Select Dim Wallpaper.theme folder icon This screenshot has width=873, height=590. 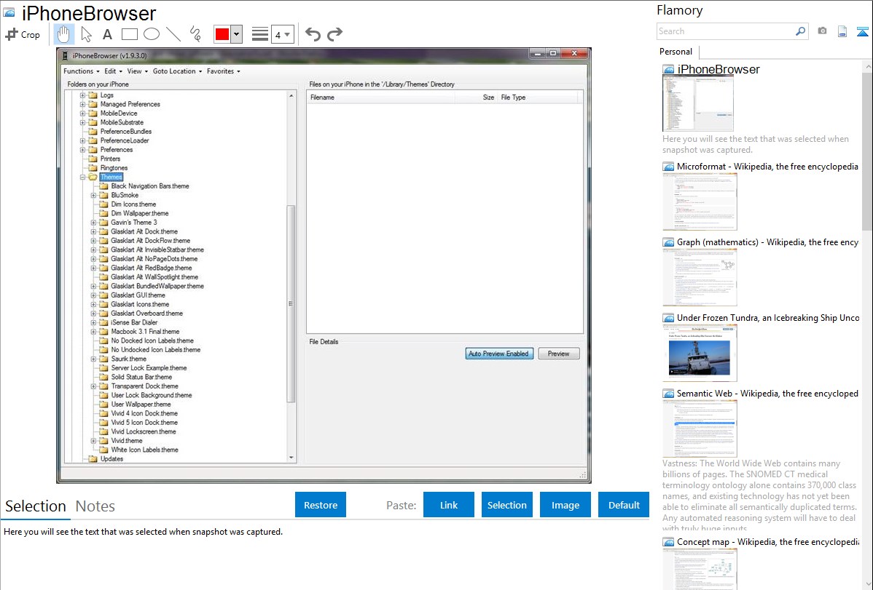pos(103,214)
